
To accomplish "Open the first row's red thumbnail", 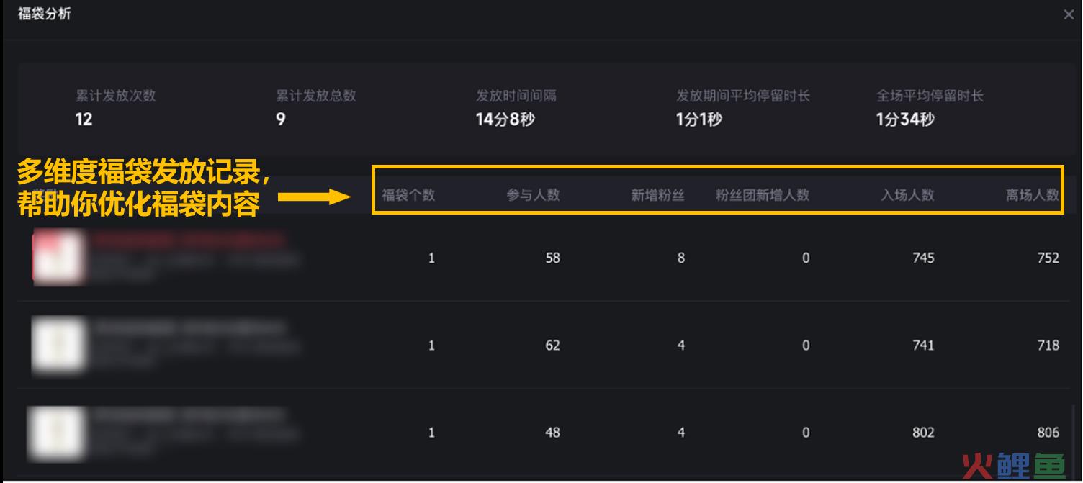I will [59, 257].
